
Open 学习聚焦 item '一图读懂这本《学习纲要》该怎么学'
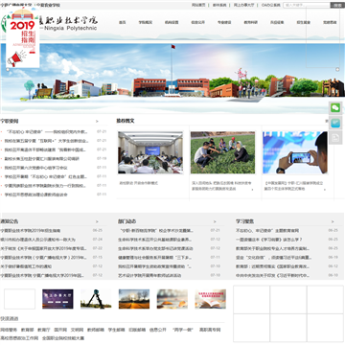tap(269, 240)
